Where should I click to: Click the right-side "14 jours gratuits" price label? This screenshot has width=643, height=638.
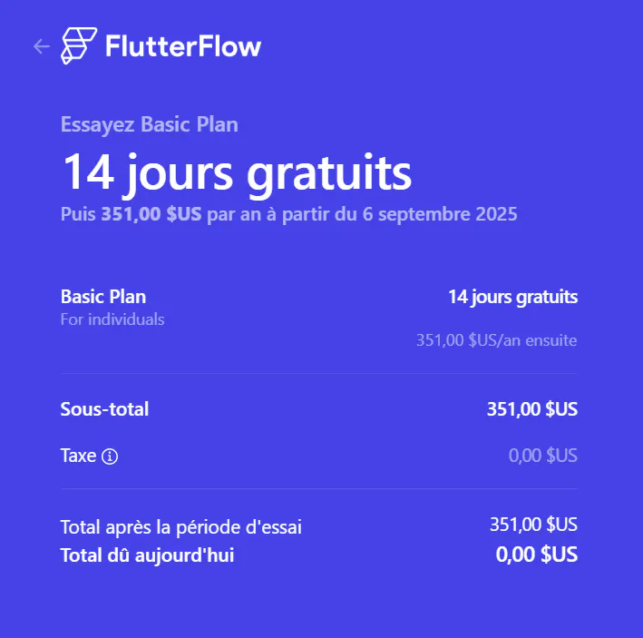(x=512, y=297)
